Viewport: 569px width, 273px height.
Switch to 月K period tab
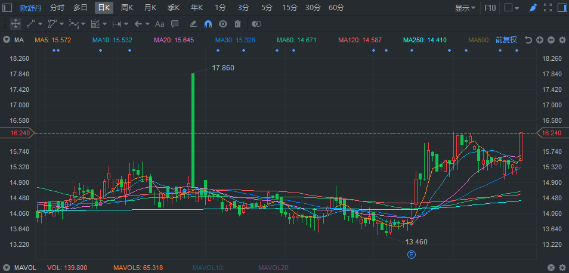(150, 8)
